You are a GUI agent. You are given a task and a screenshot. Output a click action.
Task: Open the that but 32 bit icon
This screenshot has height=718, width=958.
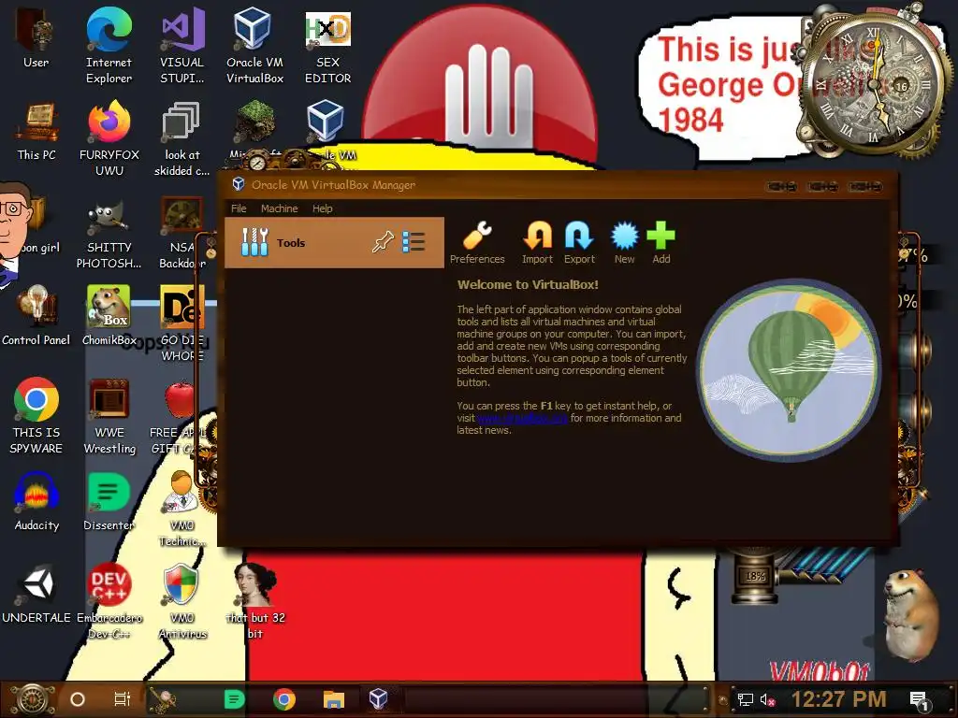(255, 599)
